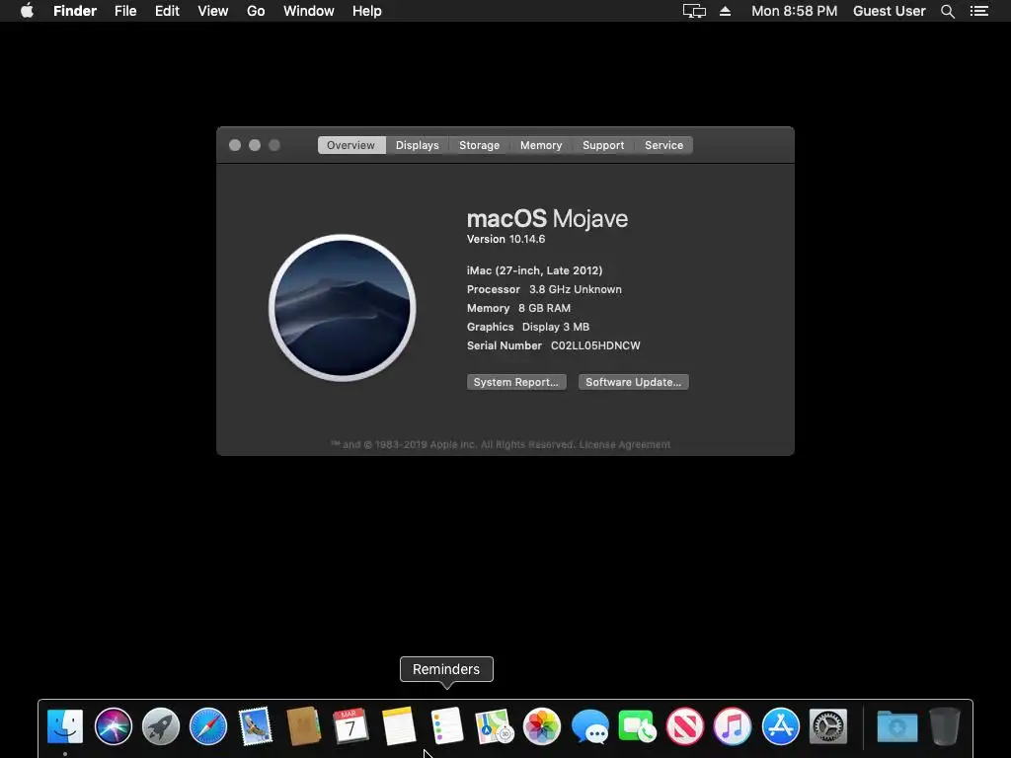Open Finder from the Dock
Image resolution: width=1011 pixels, height=758 pixels.
pos(65,726)
